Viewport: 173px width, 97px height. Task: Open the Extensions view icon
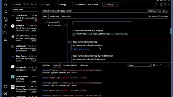click(5, 33)
